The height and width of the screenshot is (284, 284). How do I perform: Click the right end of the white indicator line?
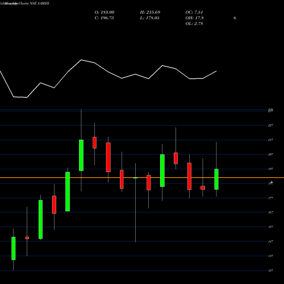point(216,71)
